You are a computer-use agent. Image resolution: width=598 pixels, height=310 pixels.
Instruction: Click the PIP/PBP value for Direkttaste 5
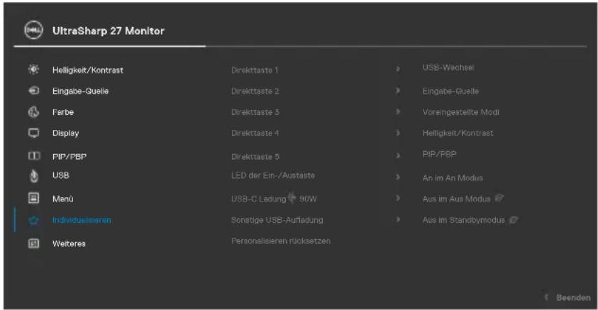[439, 154]
